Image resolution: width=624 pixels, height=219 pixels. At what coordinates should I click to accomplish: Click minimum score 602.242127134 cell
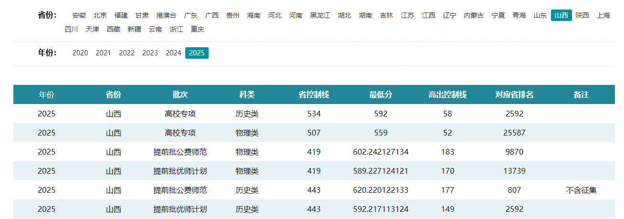(381, 152)
